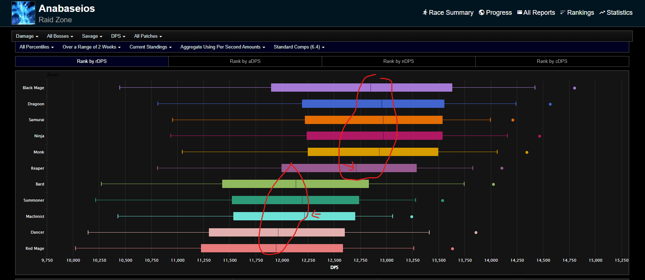Open Standard Comps (6.4) dropdown

pyautogui.click(x=299, y=47)
